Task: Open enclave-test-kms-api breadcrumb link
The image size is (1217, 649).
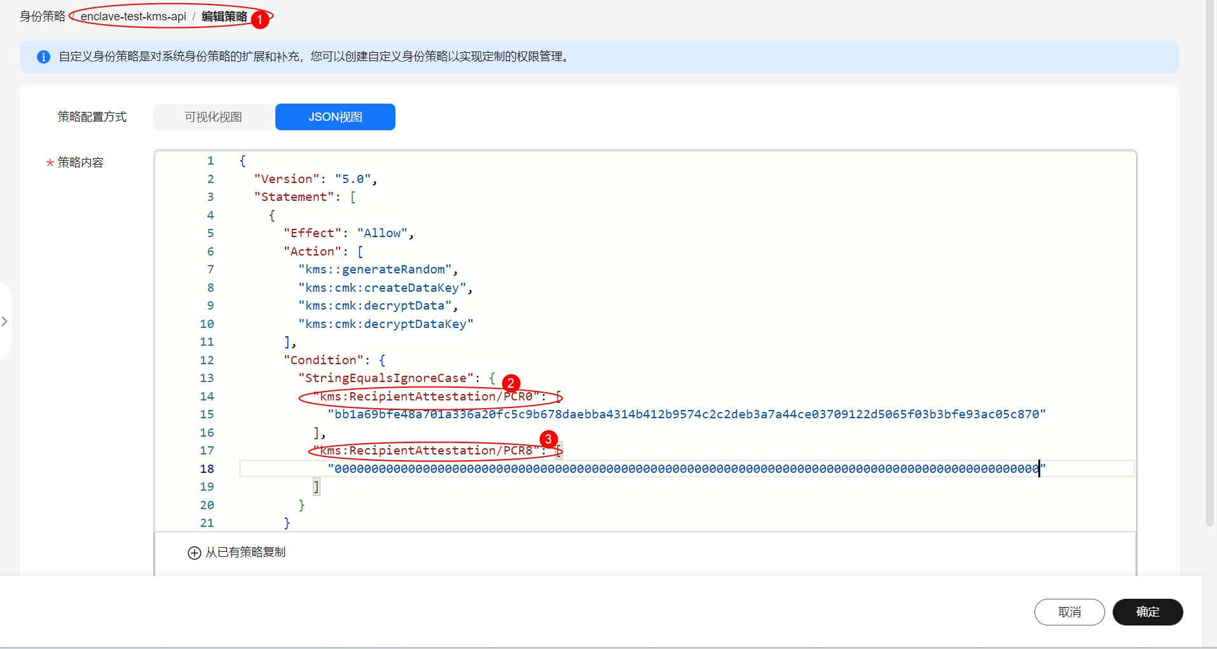Action: click(134, 17)
